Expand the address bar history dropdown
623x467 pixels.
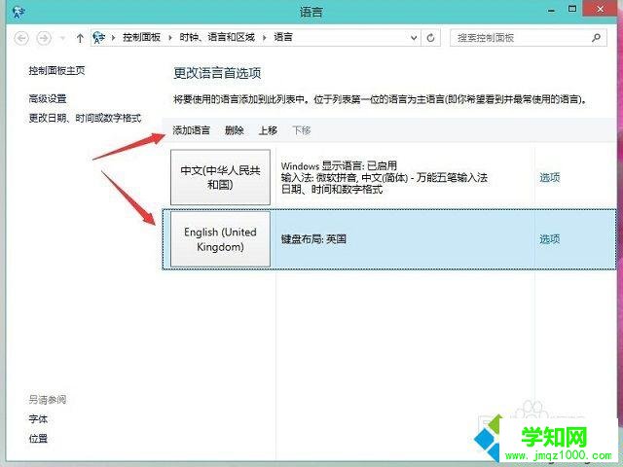[x=414, y=38]
